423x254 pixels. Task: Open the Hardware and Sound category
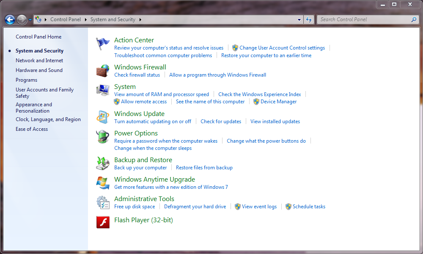[x=39, y=70]
